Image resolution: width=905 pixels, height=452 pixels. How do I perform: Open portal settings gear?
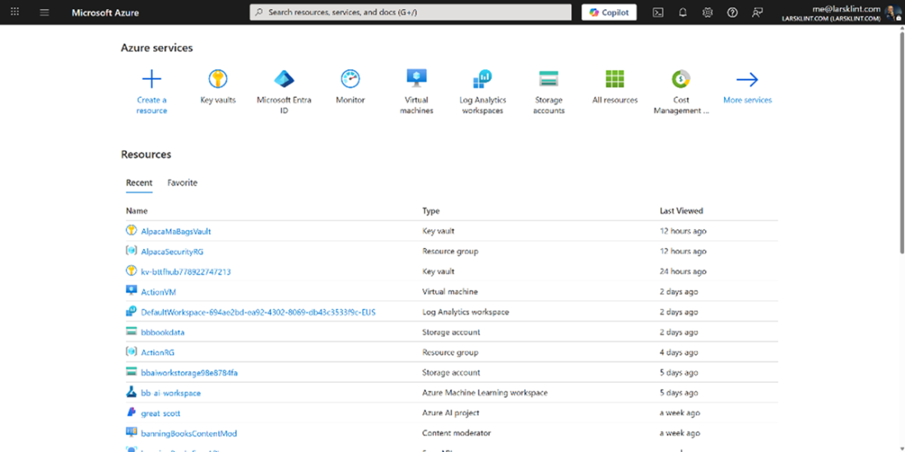click(x=708, y=12)
